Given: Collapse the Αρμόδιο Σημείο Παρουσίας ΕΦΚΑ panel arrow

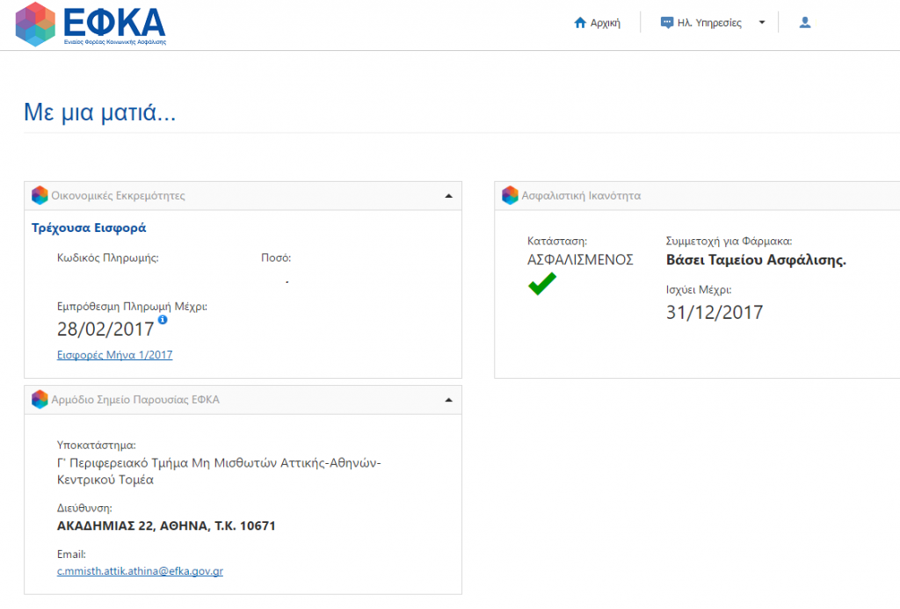Looking at the screenshot, I should (448, 400).
